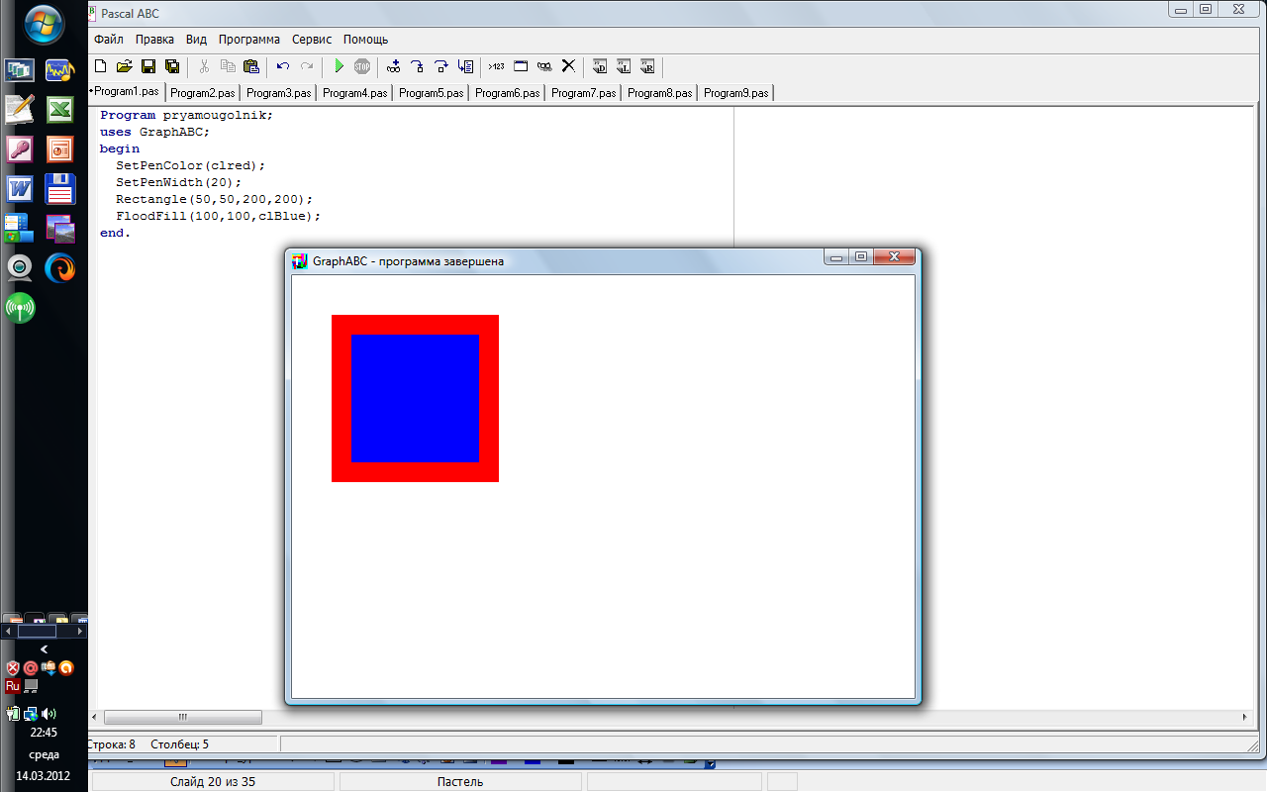
Task: Click the Paste clipboard icon
Action: coord(251,66)
